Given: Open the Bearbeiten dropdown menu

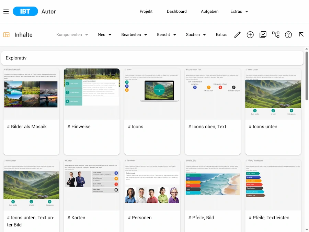Looking at the screenshot, I should click(134, 35).
